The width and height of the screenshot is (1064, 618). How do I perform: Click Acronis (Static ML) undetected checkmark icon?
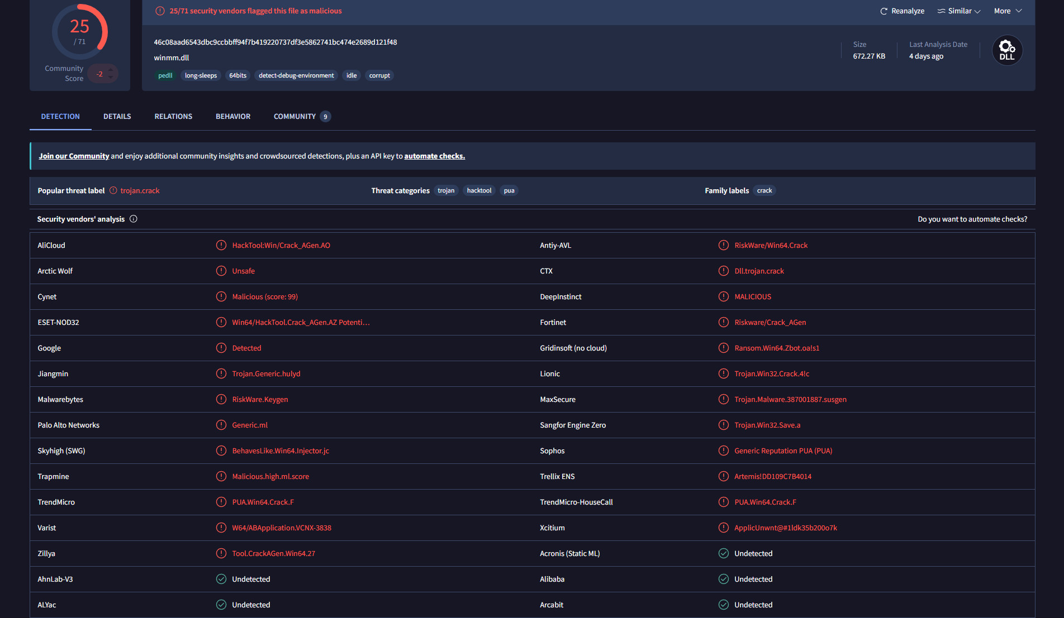click(x=724, y=553)
